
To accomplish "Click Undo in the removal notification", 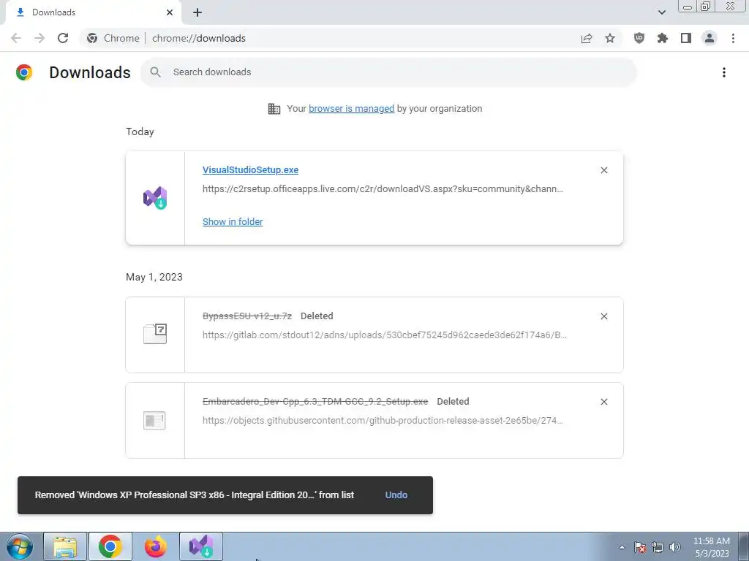I will 396,495.
